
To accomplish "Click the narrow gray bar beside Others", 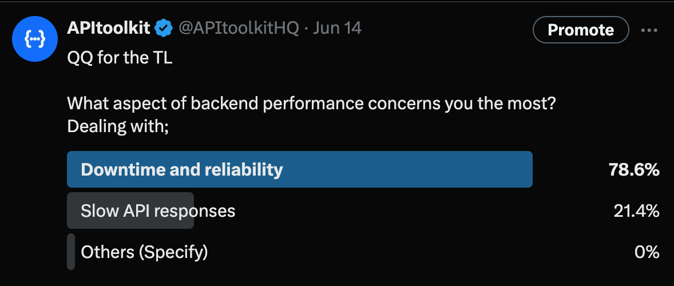I will 71,252.
